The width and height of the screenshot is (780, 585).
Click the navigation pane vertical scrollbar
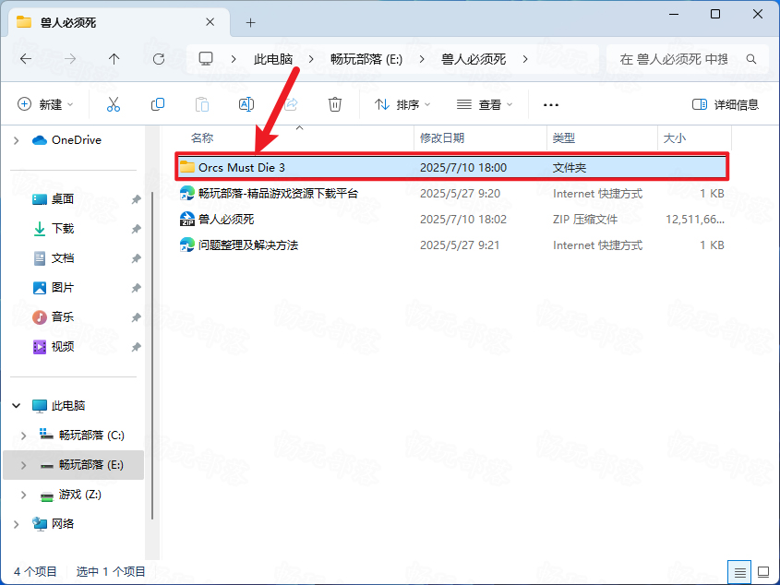pyautogui.click(x=151, y=355)
